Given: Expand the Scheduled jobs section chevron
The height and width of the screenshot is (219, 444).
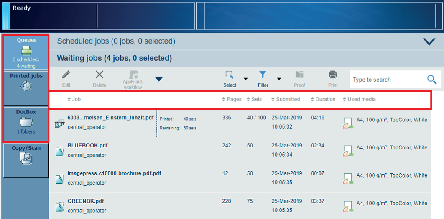Looking at the screenshot, I should point(429,41).
